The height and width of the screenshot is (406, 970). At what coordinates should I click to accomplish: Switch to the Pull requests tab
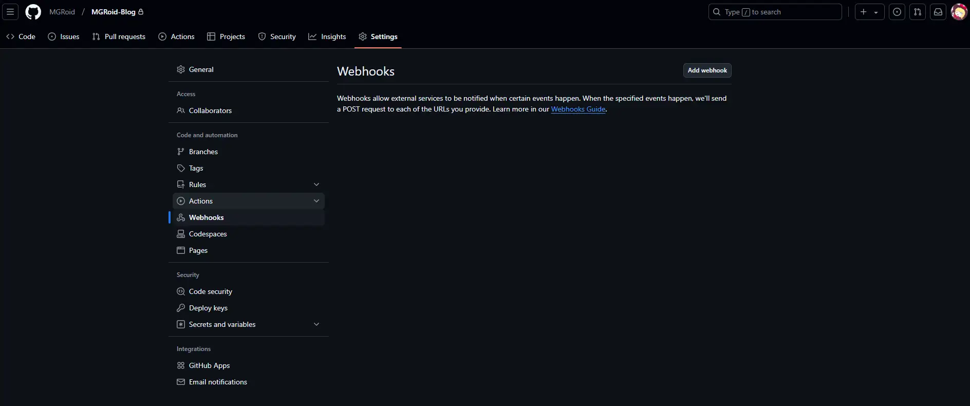tap(119, 36)
